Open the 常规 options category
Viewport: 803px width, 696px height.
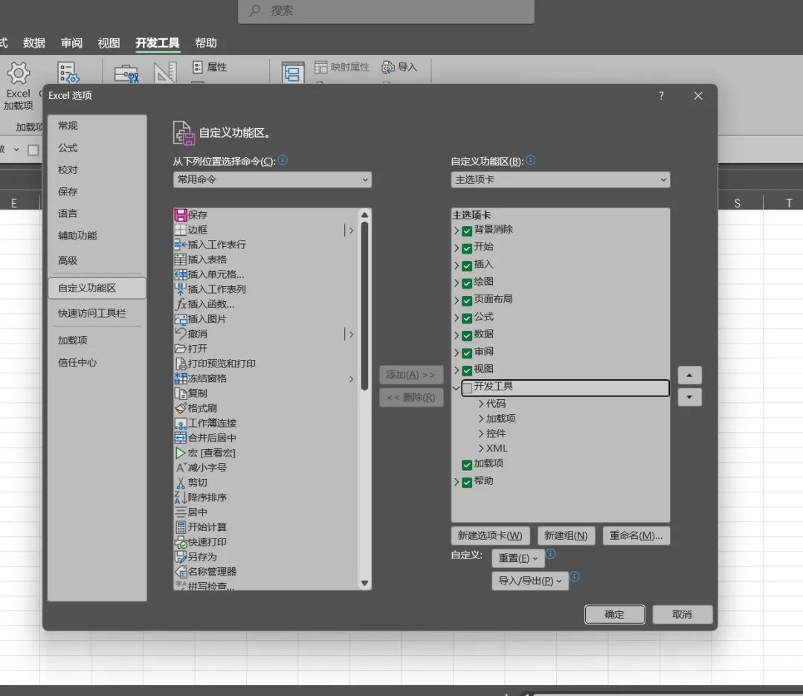[97, 126]
